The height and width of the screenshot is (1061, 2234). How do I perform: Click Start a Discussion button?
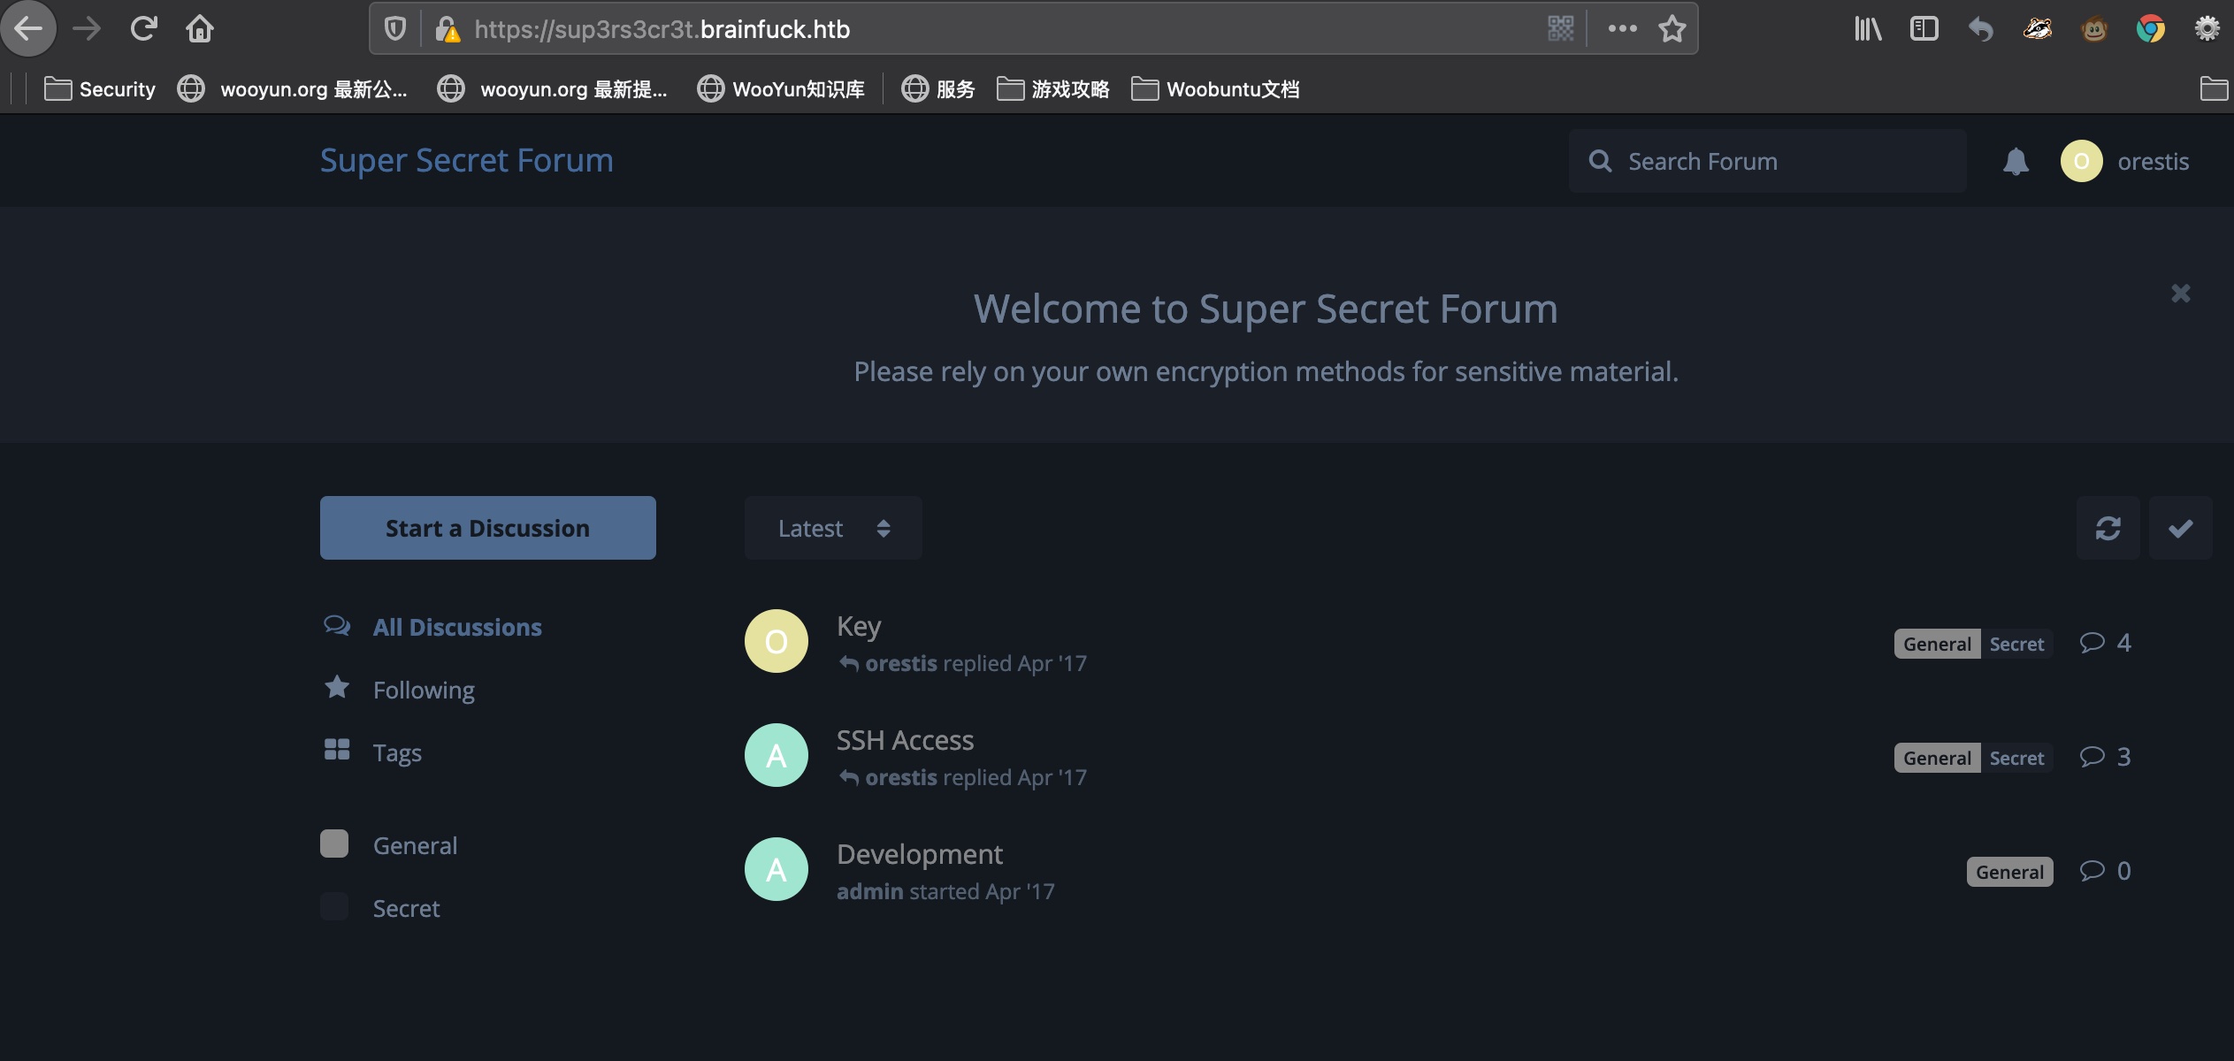(487, 528)
